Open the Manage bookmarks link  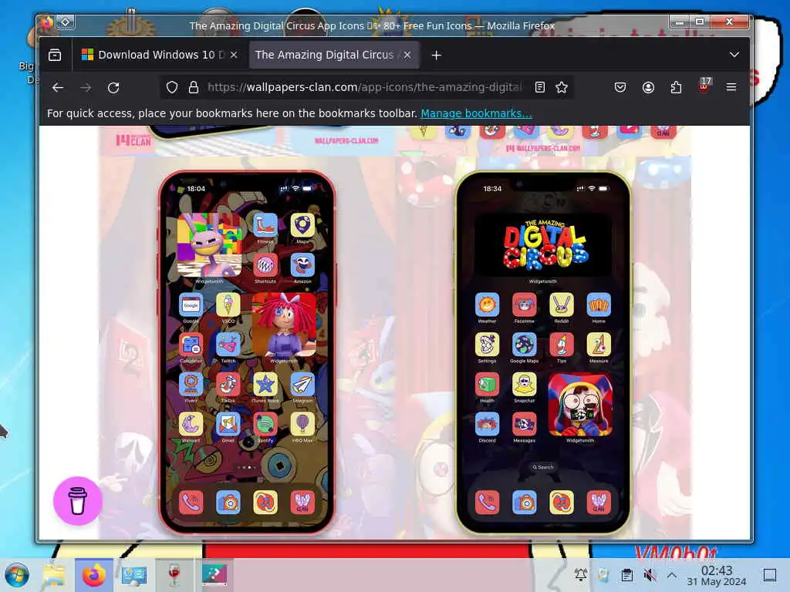[x=476, y=113]
